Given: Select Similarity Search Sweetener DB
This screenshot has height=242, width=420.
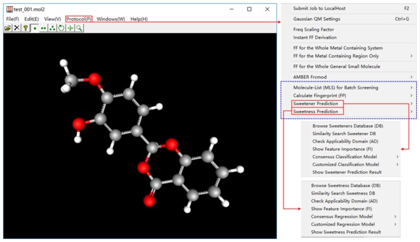Looking at the screenshot, I should [344, 134].
